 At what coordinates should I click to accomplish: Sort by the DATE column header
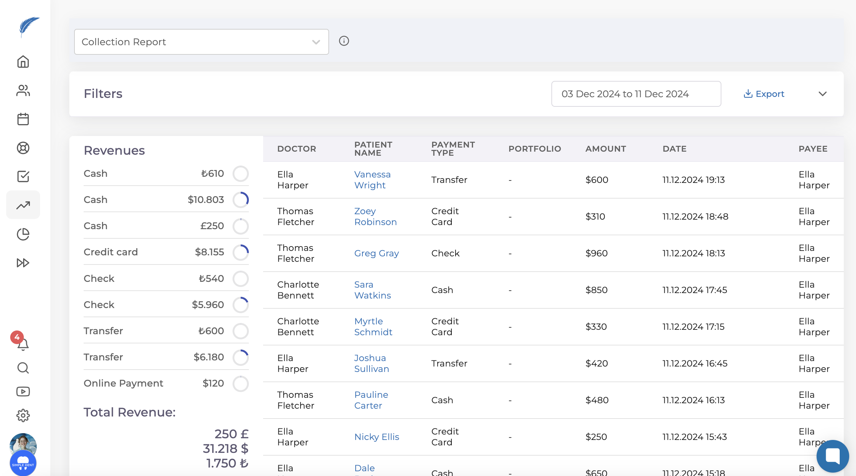click(674, 149)
